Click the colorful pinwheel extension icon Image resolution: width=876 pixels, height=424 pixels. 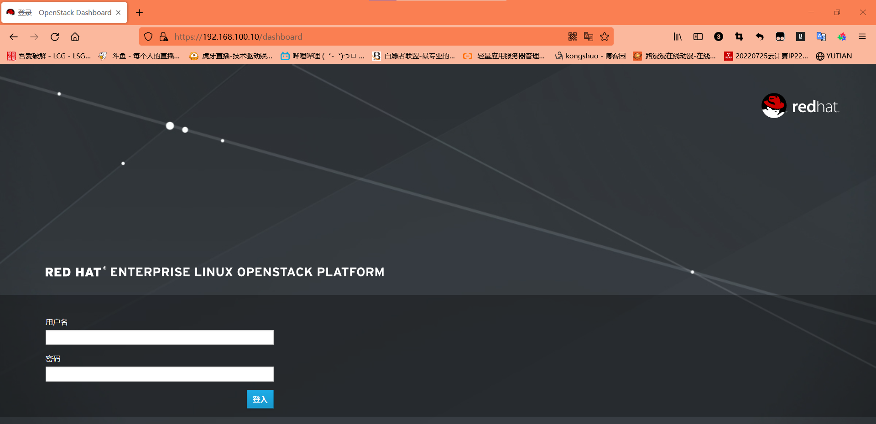pos(842,37)
